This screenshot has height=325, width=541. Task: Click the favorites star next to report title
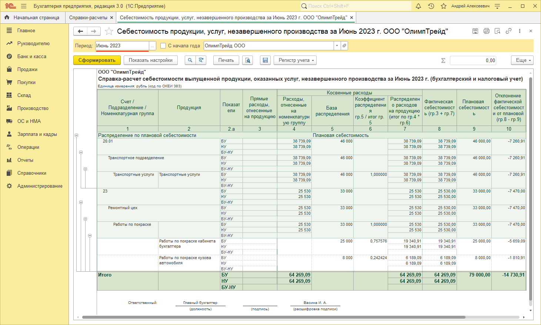(x=109, y=31)
